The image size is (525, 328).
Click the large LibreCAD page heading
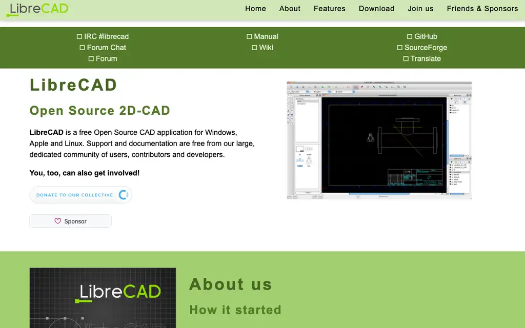(x=73, y=85)
